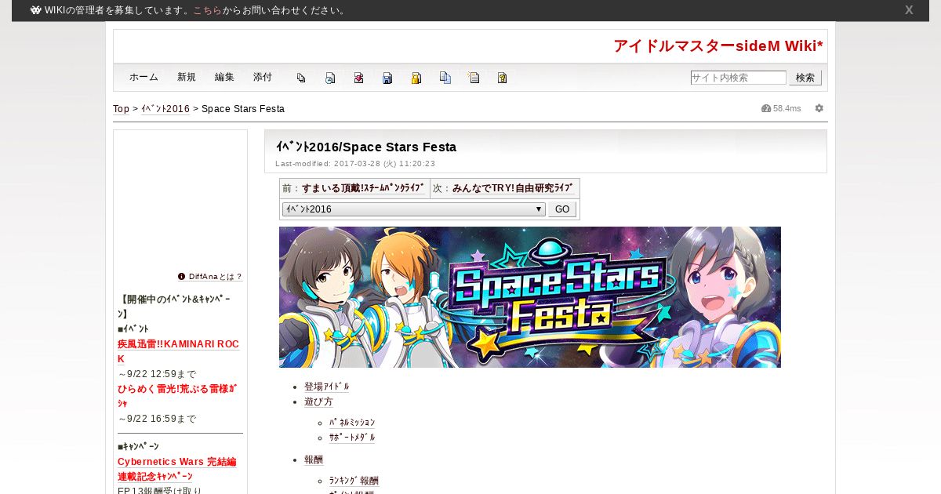Open the ホーム menu item

coord(144,77)
